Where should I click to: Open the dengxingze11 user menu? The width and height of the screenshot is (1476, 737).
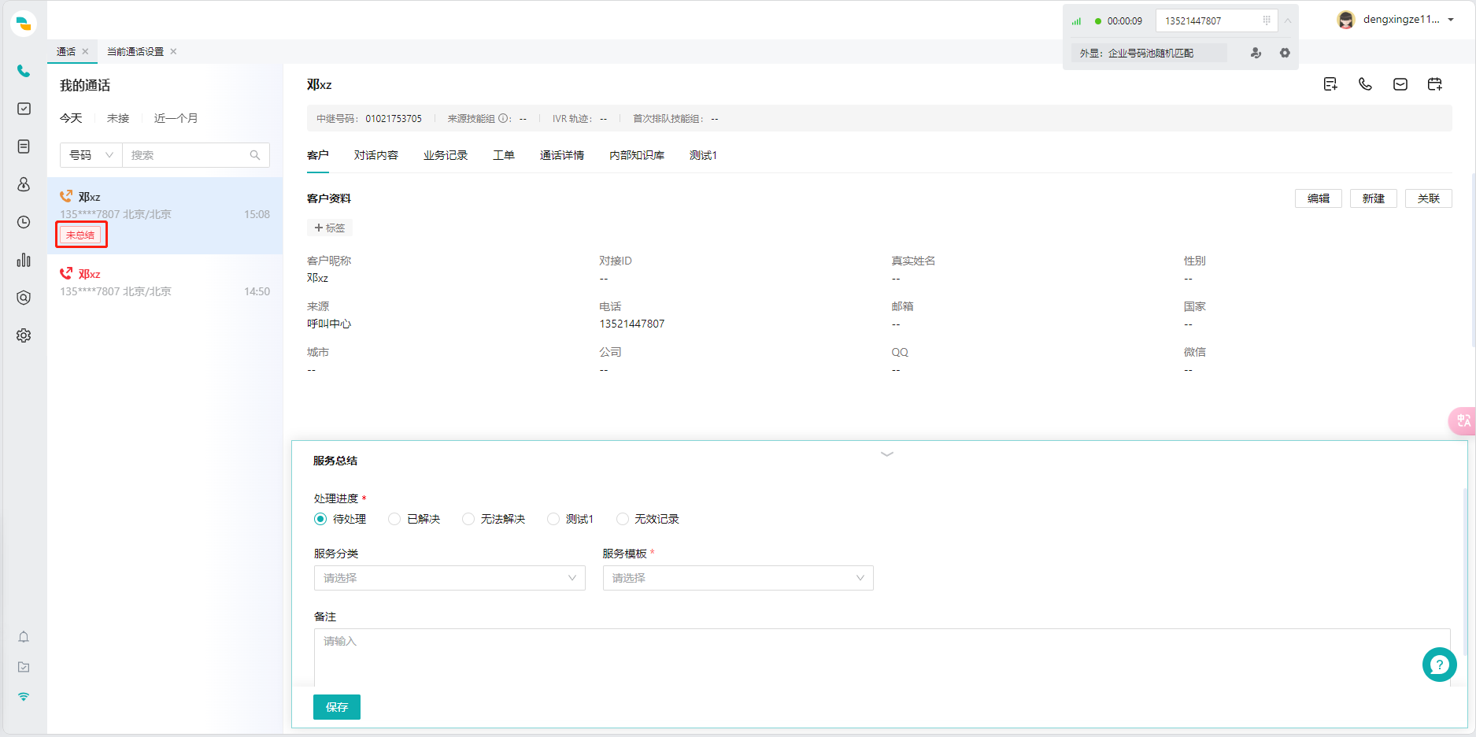(1396, 20)
